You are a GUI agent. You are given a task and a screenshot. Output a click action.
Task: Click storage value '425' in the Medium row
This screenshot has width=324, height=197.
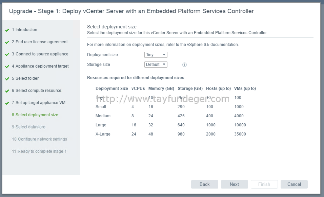181,116
